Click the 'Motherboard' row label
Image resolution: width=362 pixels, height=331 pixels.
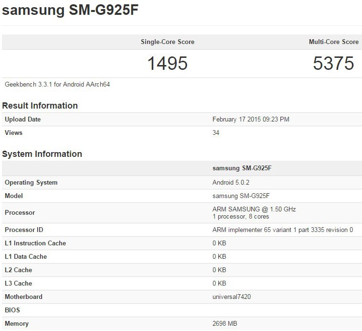coord(23,297)
